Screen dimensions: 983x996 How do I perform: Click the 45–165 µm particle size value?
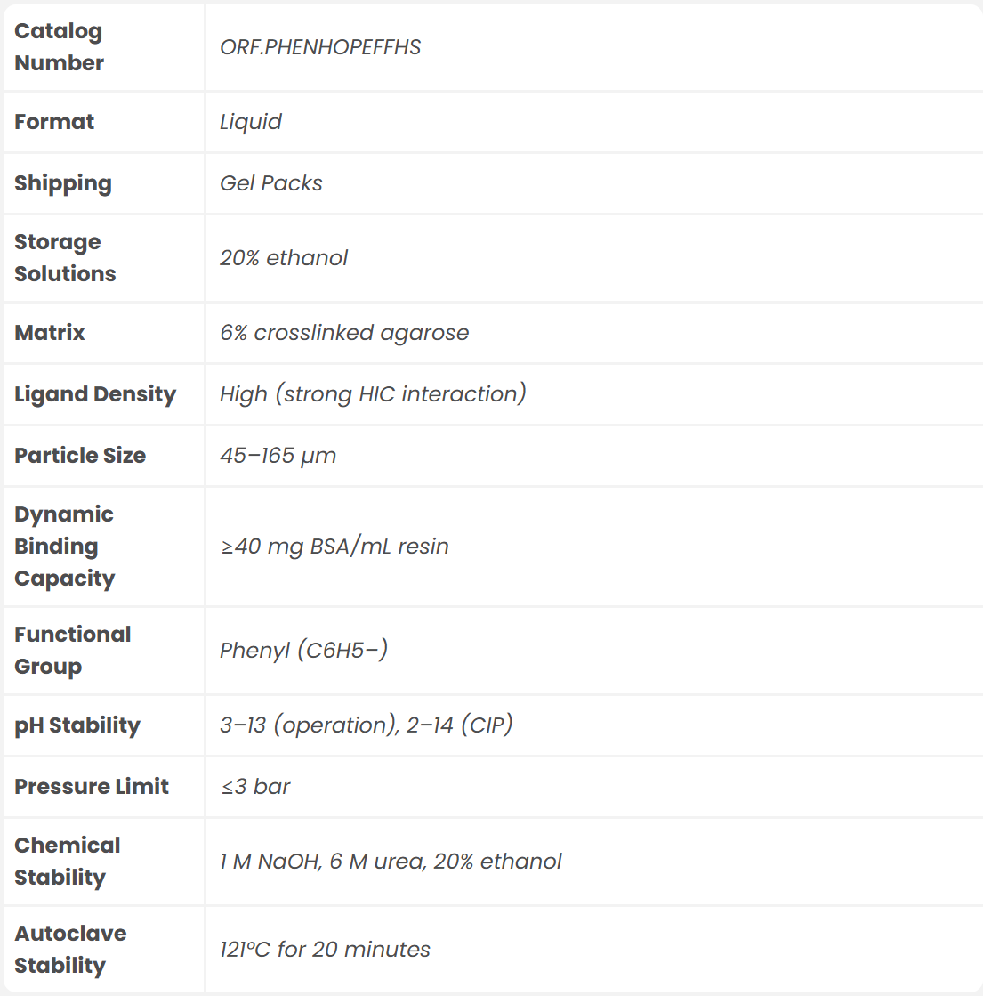click(278, 456)
